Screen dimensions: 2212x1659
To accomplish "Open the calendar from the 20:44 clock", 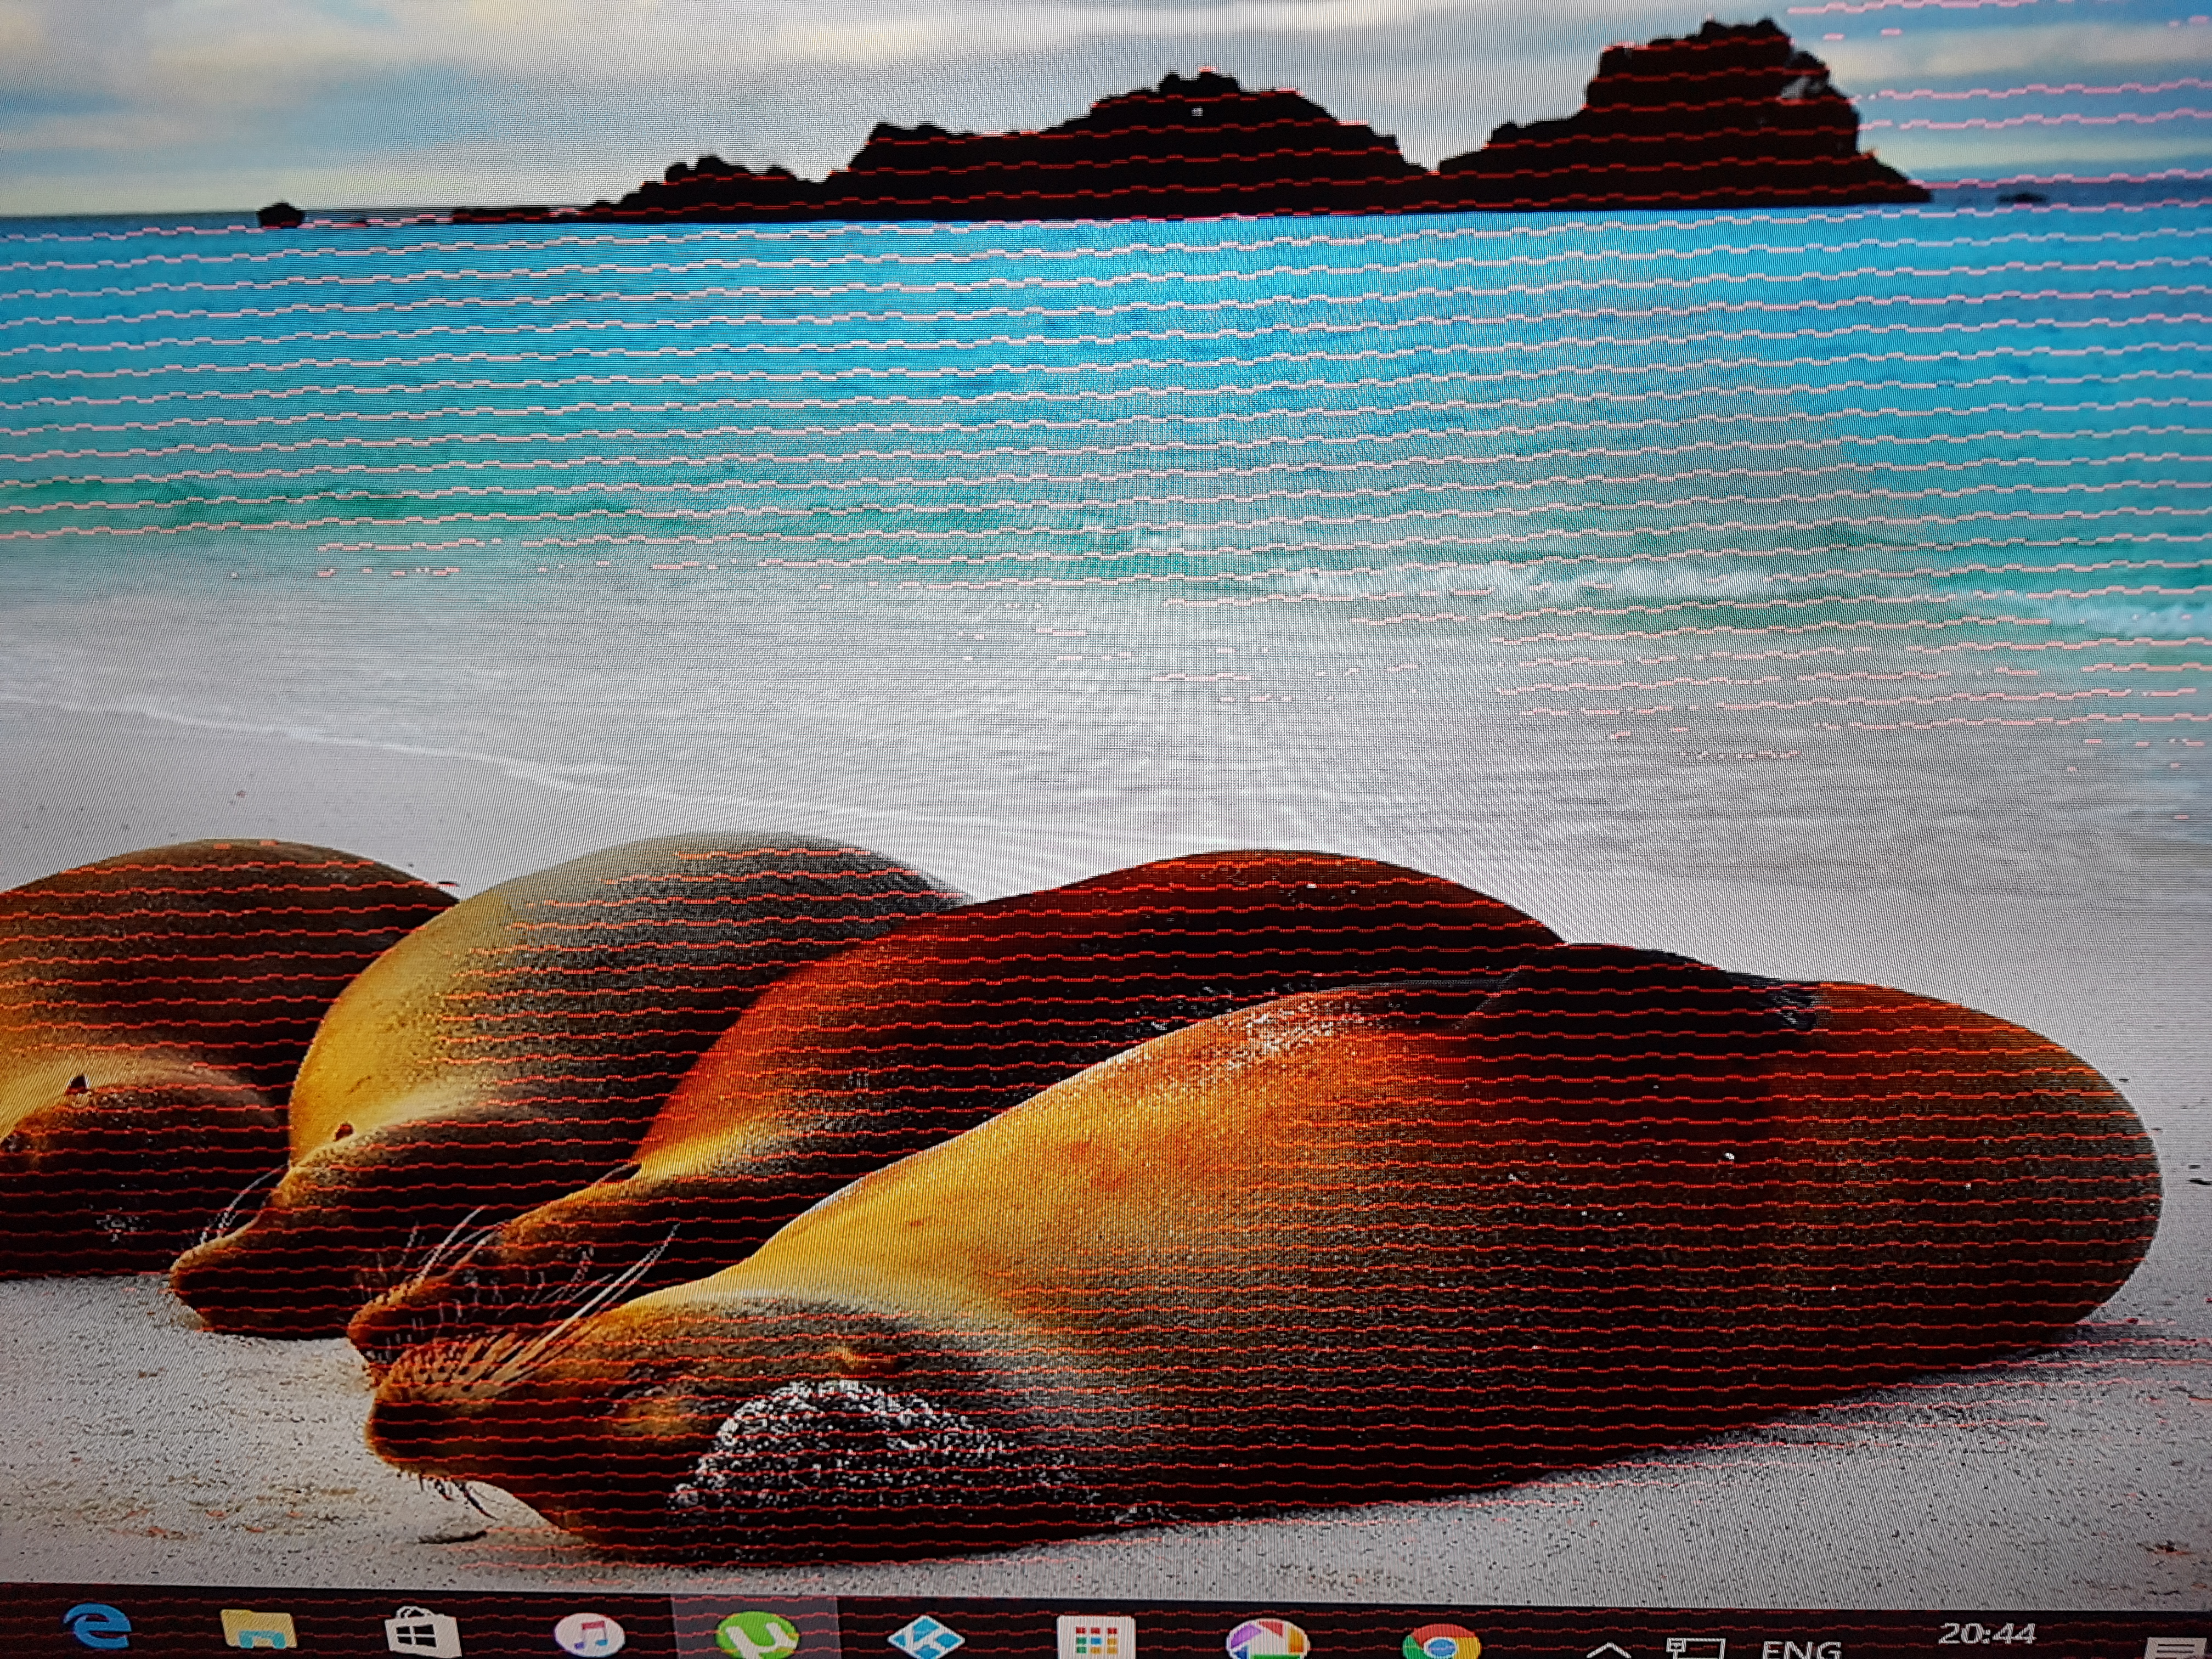I will (x=1986, y=1634).
